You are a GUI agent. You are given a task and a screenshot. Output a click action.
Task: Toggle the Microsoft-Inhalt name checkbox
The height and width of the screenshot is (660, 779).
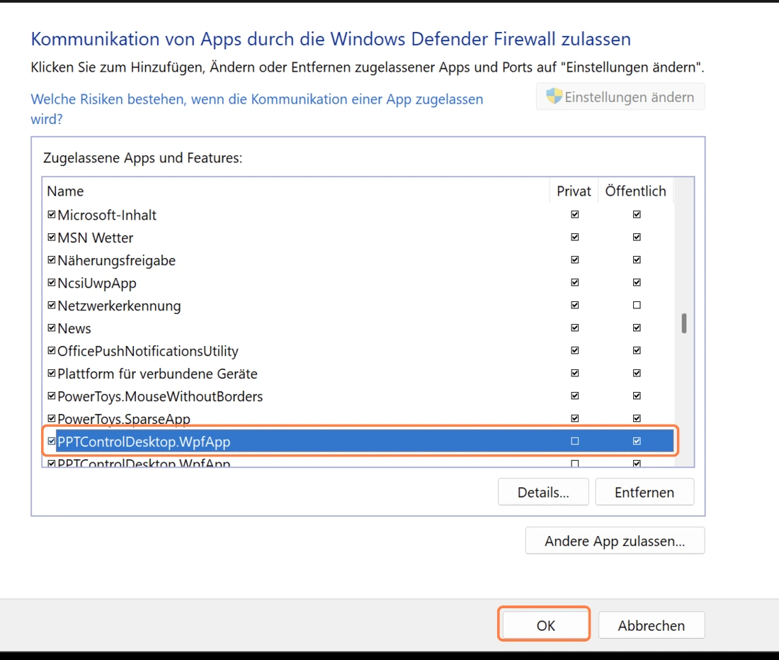(x=52, y=214)
